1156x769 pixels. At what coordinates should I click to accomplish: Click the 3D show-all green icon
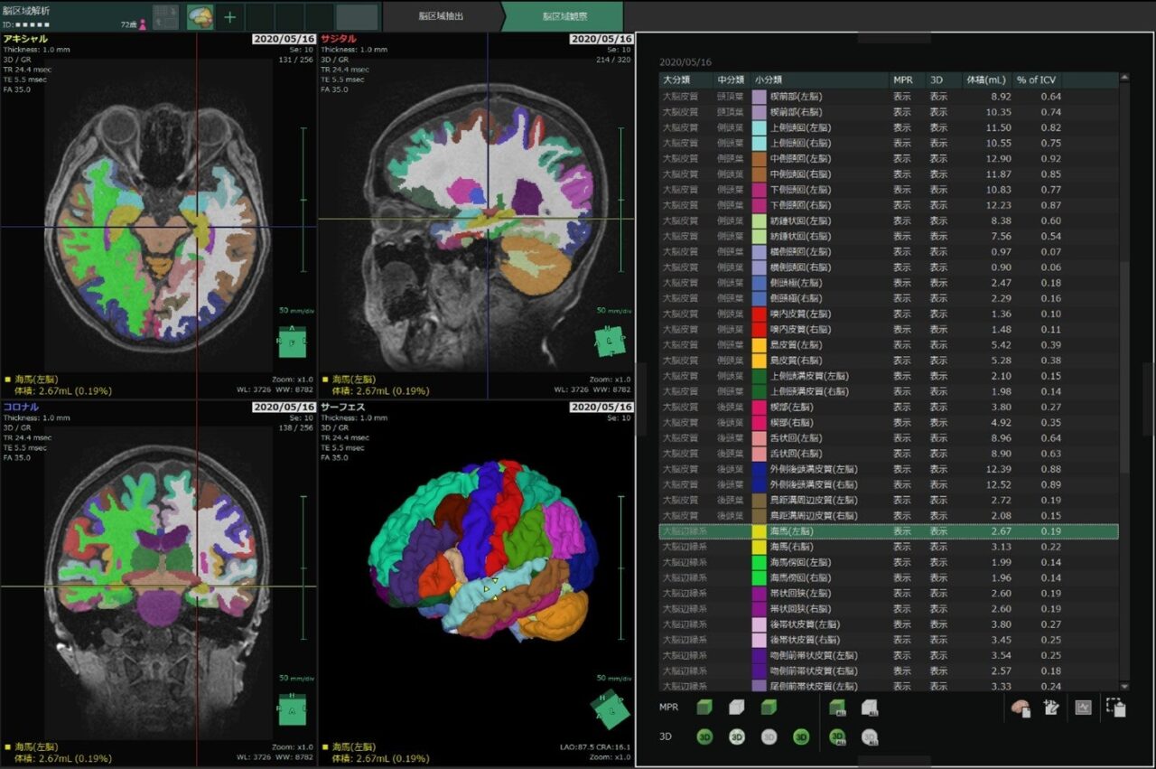coord(837,737)
